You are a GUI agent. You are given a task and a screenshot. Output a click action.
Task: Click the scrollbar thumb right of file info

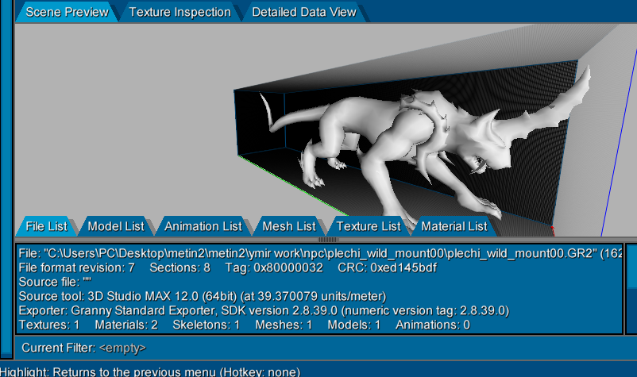click(x=631, y=266)
